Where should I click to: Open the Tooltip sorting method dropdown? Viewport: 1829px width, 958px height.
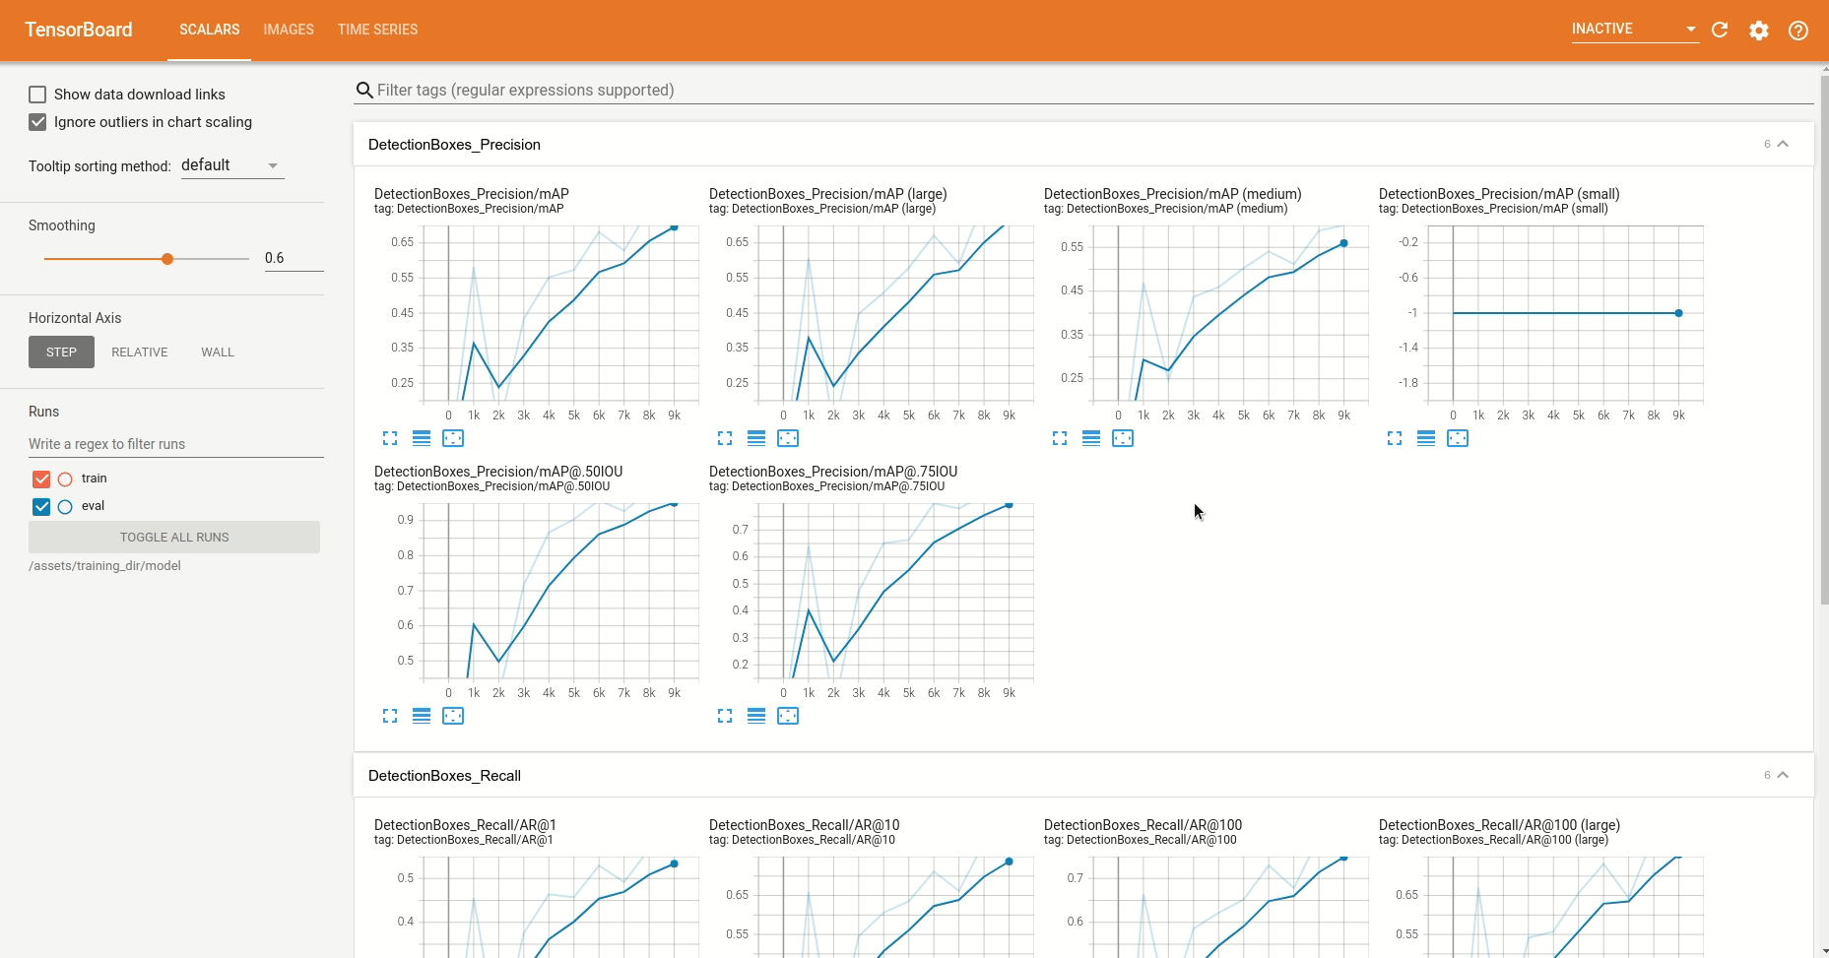(x=232, y=165)
